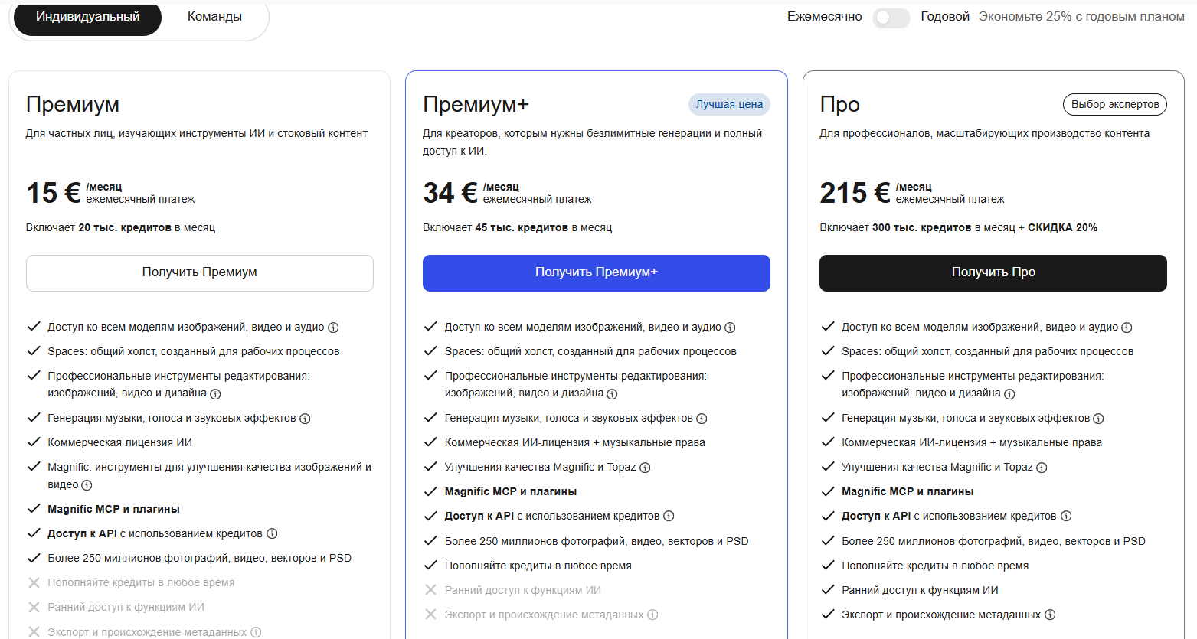
Task: Click info icon next to Premium's music generation
Action: pos(305,419)
